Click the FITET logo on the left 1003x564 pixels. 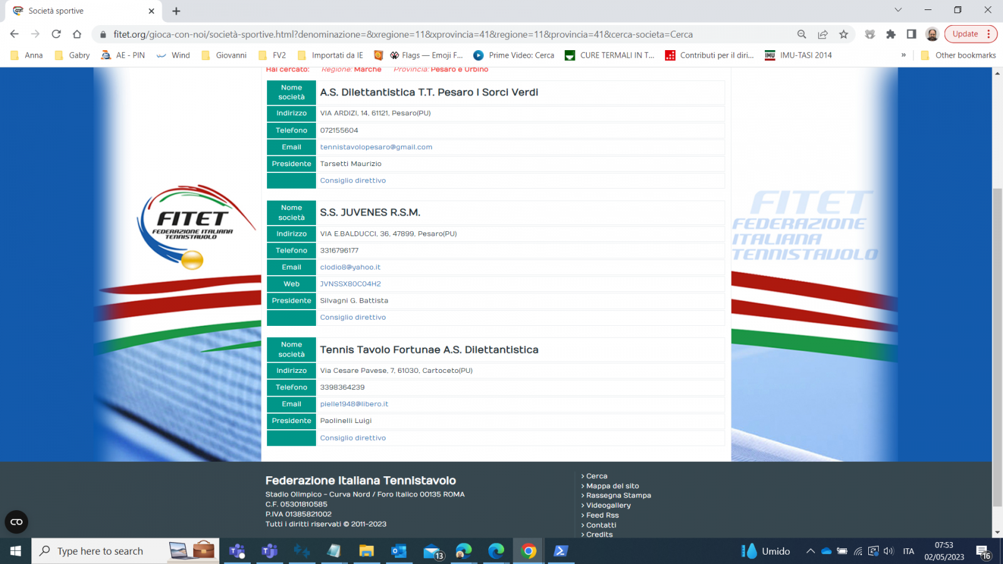click(x=196, y=227)
